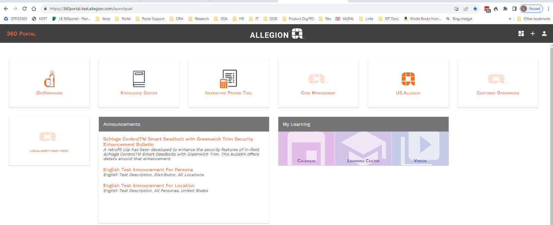
Task: Open the Knowledge Center book icon
Action: pos(139,79)
